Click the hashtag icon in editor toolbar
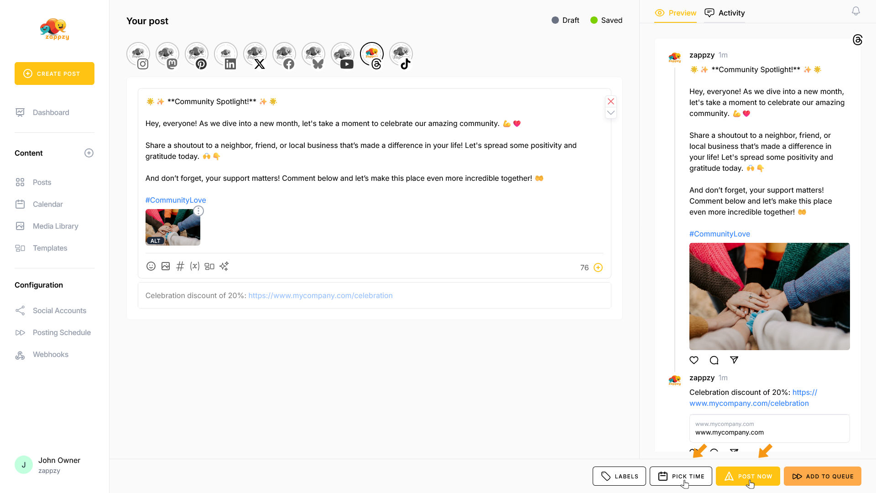 coord(180,266)
